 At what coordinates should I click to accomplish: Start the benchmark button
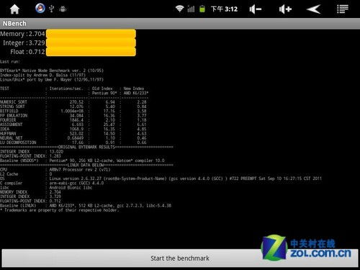click(180, 258)
